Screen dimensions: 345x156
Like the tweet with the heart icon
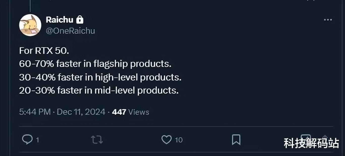point(166,140)
